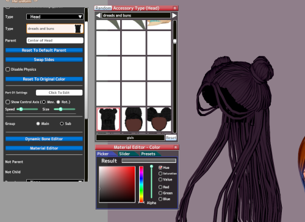Switch to the Slider tab

(x=124, y=154)
